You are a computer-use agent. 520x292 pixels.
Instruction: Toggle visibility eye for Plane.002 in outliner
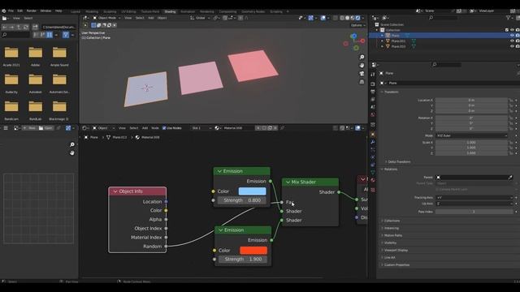pyautogui.click(x=512, y=47)
